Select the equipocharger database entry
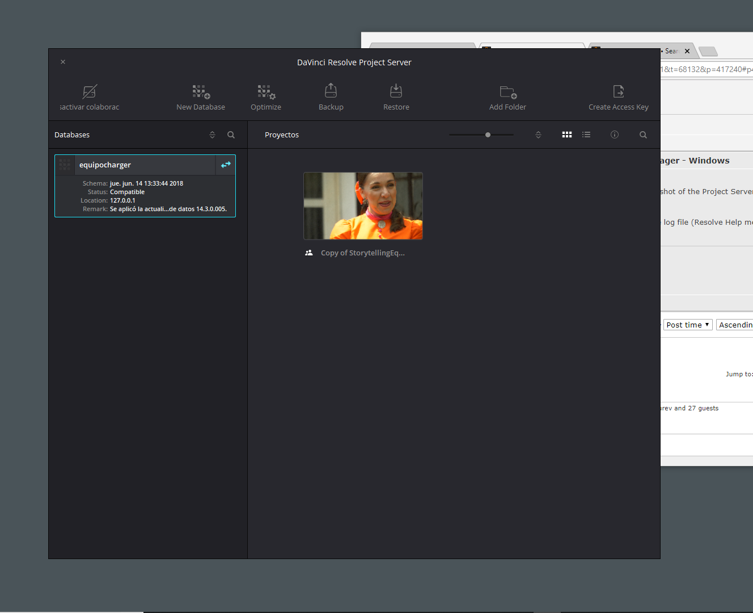The width and height of the screenshot is (753, 613). (x=145, y=186)
